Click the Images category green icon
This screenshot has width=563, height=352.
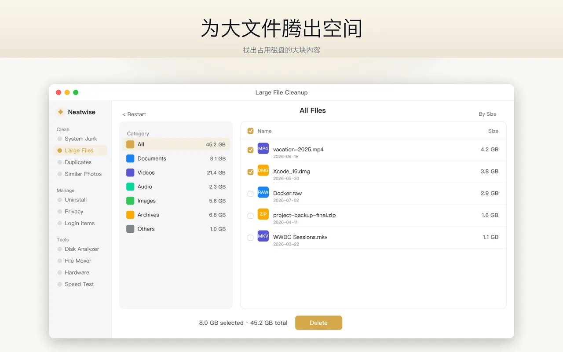pos(130,201)
